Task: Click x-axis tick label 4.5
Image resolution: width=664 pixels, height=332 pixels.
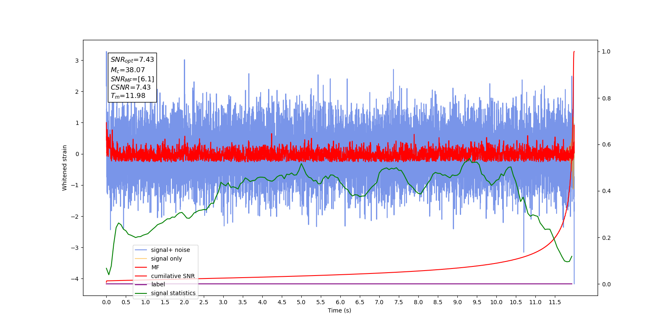Action: (282, 302)
